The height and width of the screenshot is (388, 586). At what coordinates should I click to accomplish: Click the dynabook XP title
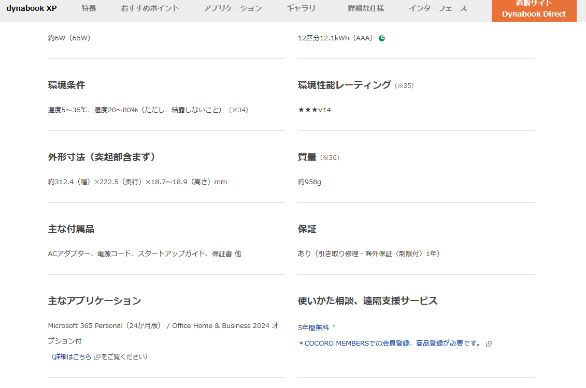point(32,8)
